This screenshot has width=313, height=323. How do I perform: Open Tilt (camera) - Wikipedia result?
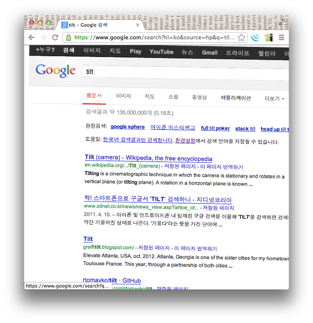148,158
